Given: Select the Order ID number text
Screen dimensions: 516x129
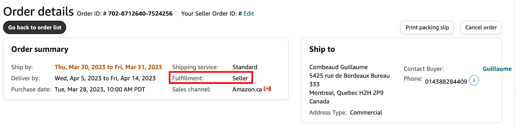Looking at the screenshot, I should point(140,14).
